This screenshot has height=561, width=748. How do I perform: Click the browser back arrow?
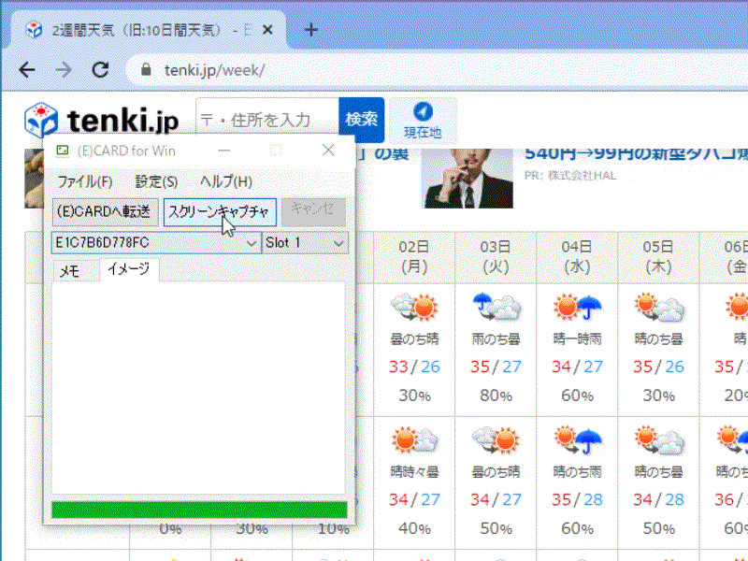pos(27,70)
